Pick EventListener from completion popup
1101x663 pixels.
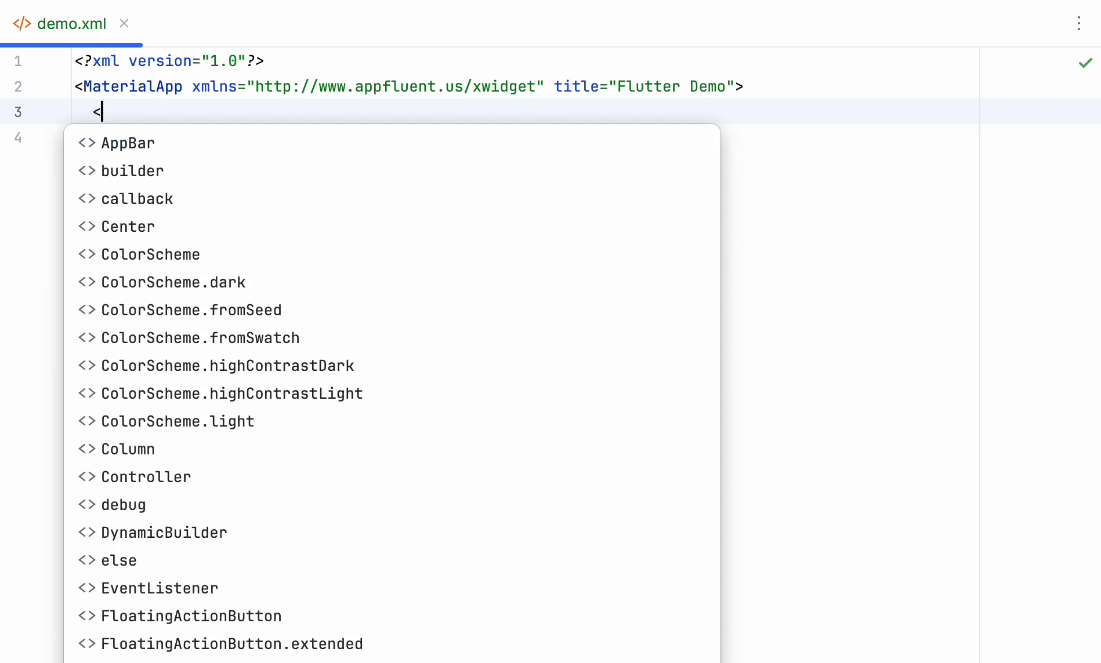(160, 588)
